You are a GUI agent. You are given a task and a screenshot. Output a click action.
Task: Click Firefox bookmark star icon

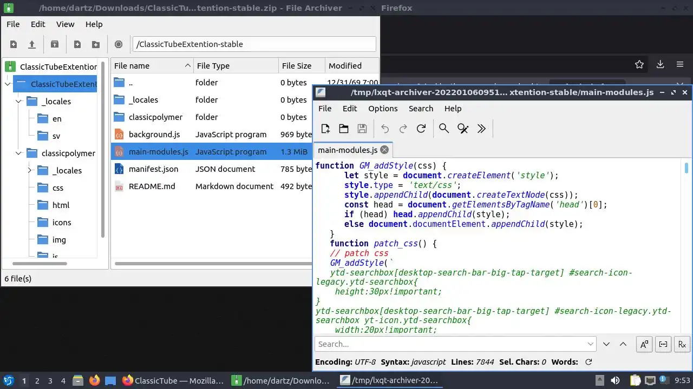[639, 64]
